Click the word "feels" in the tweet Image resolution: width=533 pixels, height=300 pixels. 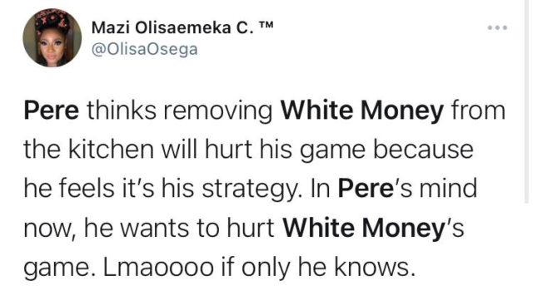click(x=87, y=189)
